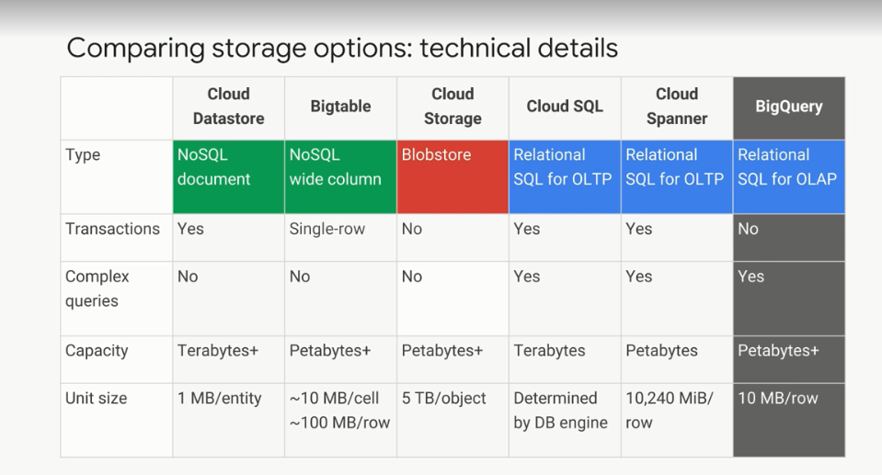
Task: Click the green "NoSQL document" cell
Action: tap(228, 176)
